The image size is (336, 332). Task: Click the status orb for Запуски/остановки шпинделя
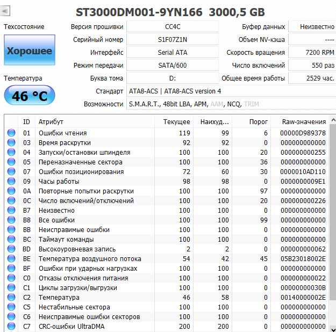point(11,152)
